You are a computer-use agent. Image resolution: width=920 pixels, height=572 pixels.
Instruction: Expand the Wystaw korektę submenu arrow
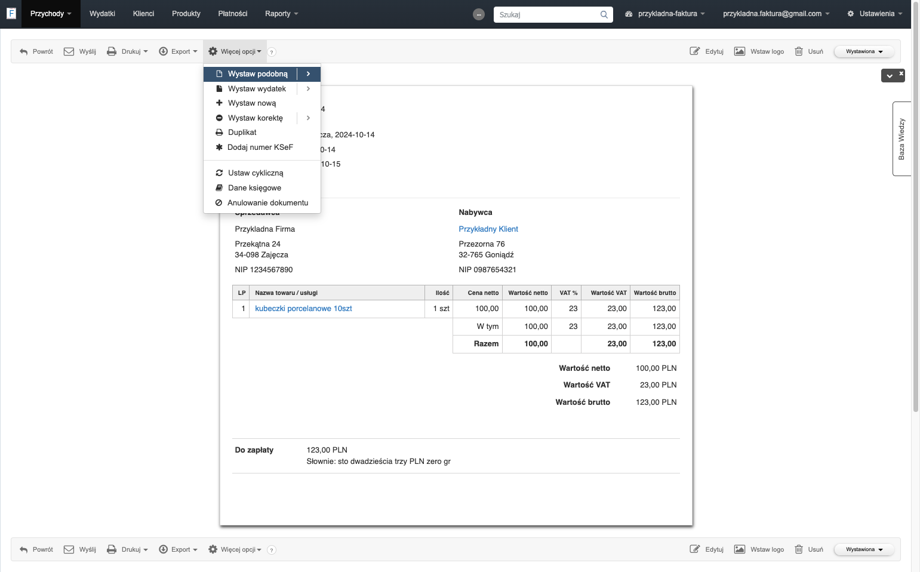pos(309,118)
